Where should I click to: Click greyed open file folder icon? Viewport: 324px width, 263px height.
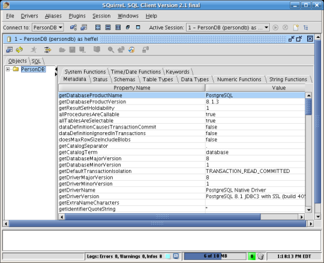(x=62, y=50)
